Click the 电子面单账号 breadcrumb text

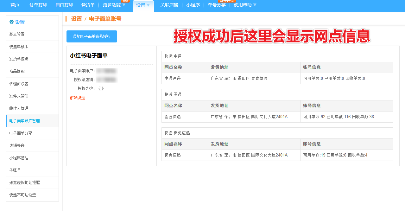tap(105, 19)
